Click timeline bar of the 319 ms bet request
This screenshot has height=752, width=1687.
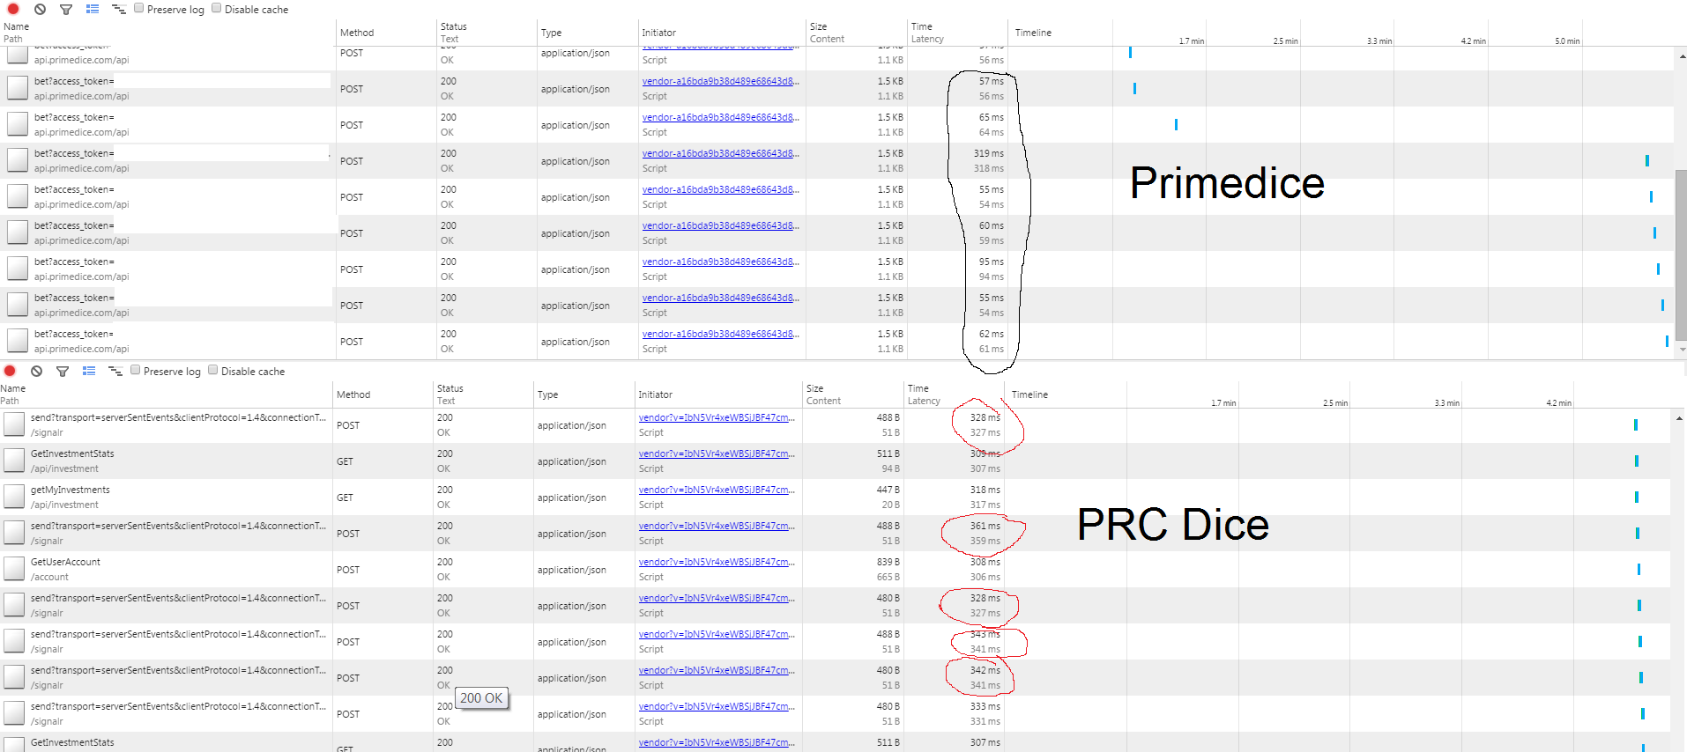(x=1646, y=160)
